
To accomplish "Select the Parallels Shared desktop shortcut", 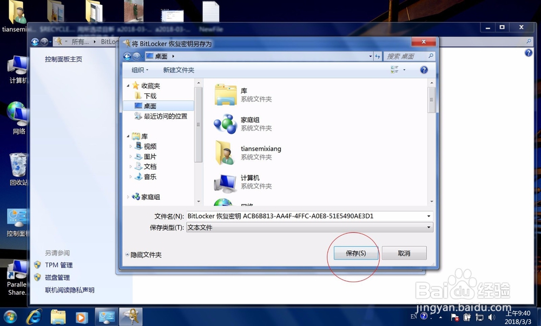I will coord(17,278).
